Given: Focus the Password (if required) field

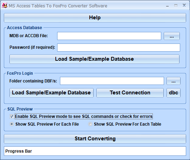Looking at the screenshot, I should coord(118,47).
